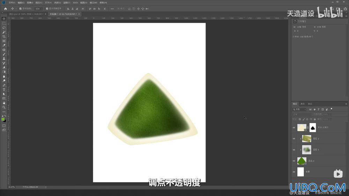
Task: Toggle Quick Mask mode icon
Action: (4, 126)
